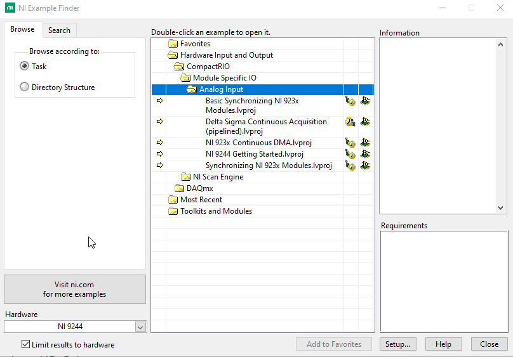This screenshot has width=513, height=357.
Task: Select the Module Specific IO row
Action: (263, 78)
